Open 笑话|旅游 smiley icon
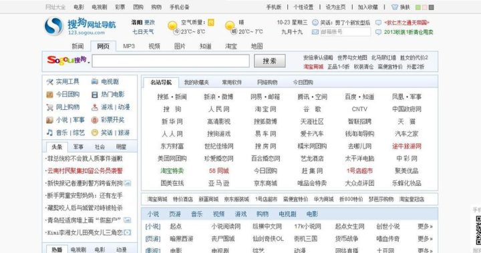This screenshot has width=481, height=253. (95, 132)
